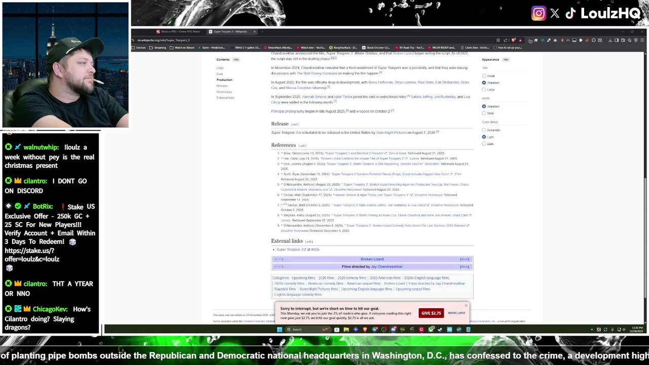The width and height of the screenshot is (649, 365).
Task: Select Dark color mode
Action: pyautogui.click(x=484, y=144)
